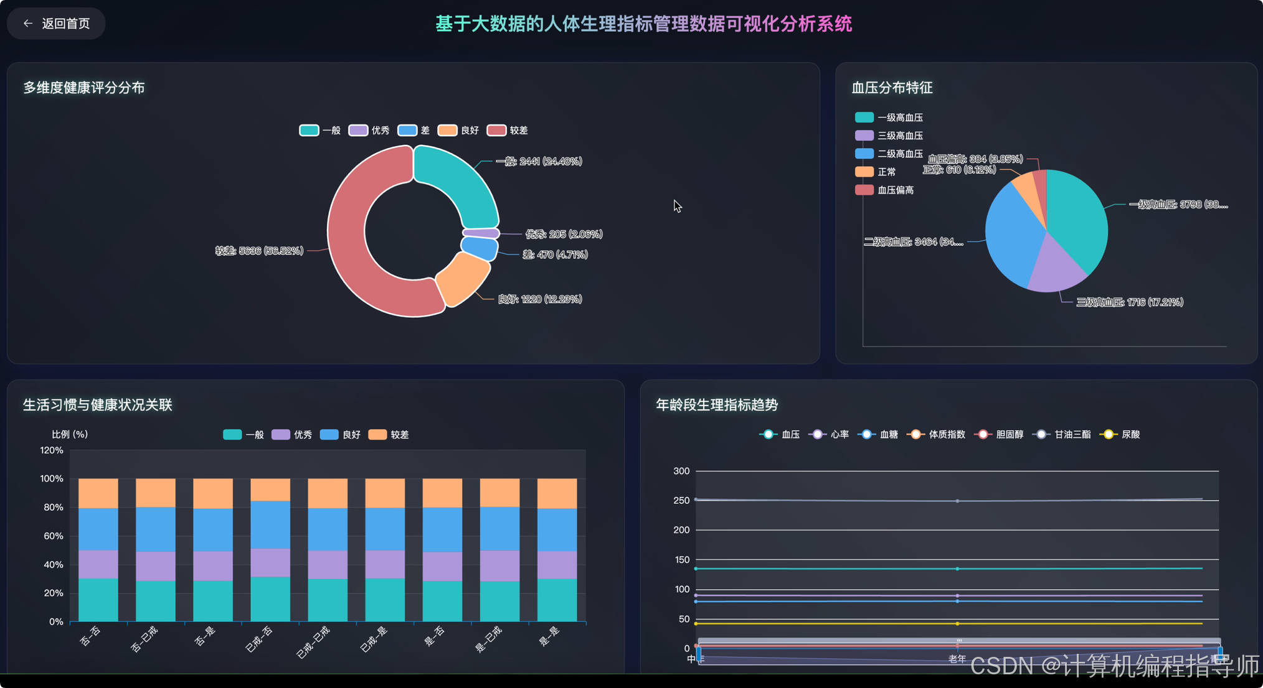Toggle 优秀 legend in lifestyle bar chart

pos(291,434)
